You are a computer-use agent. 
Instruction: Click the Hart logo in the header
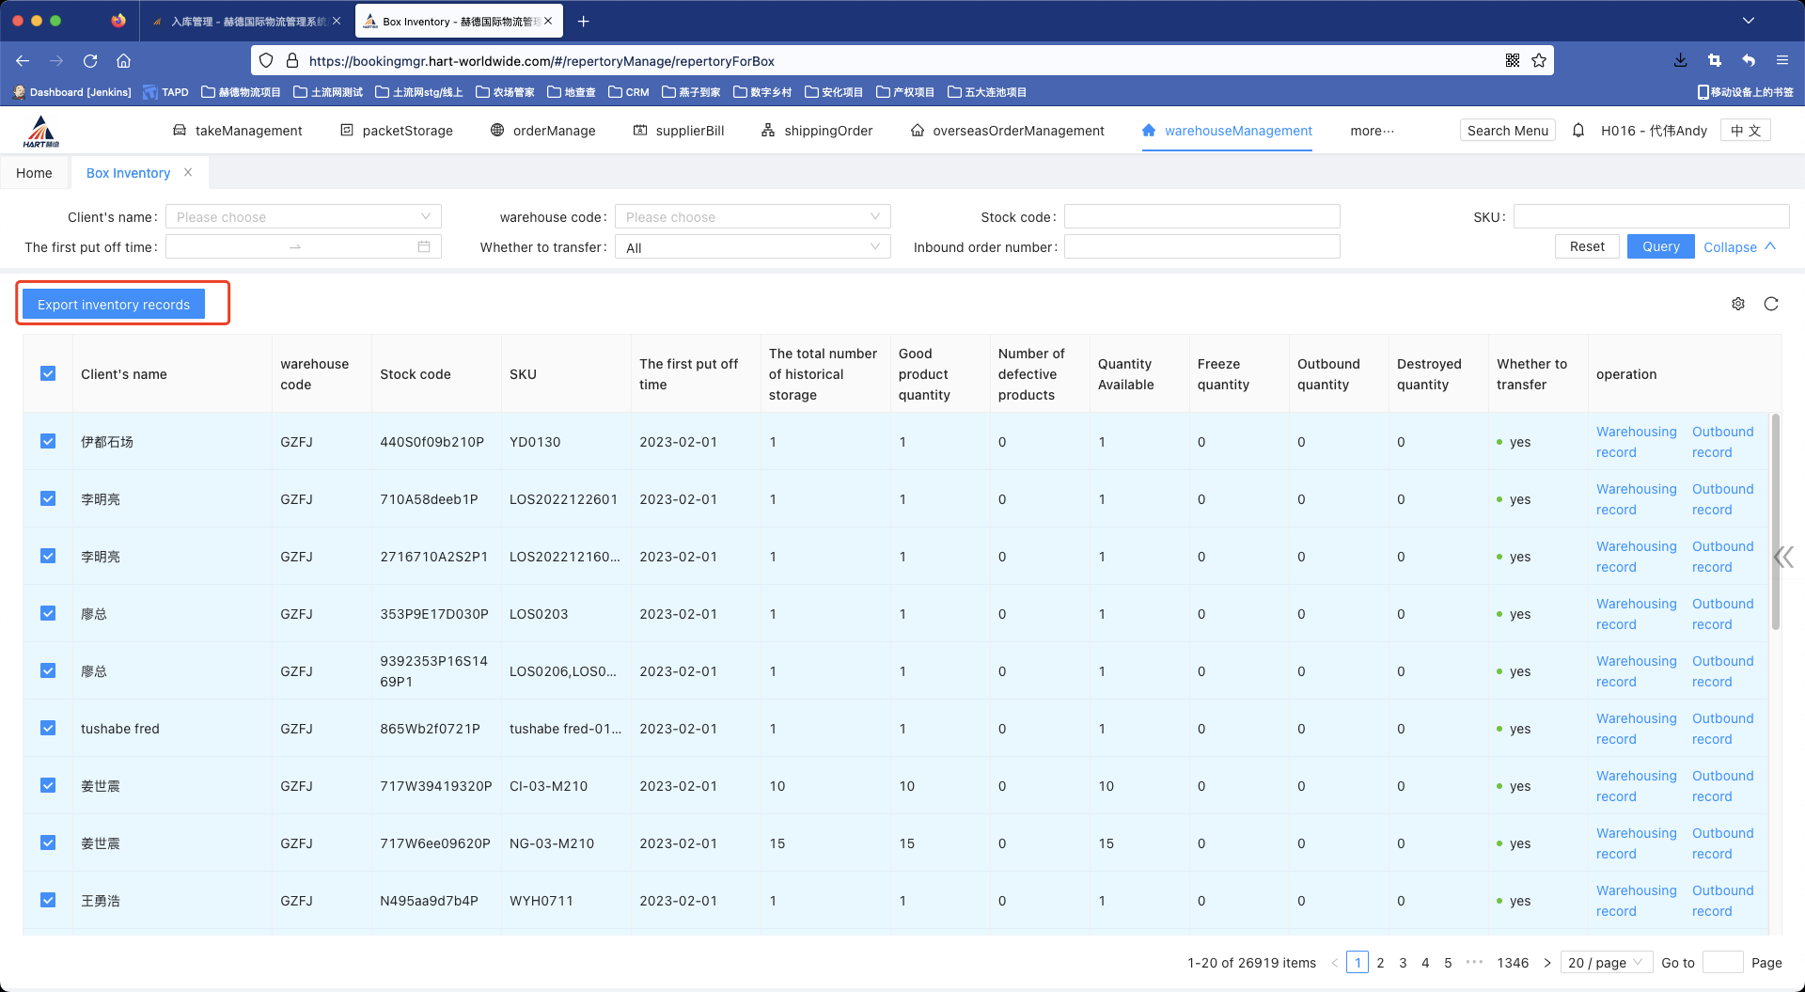[41, 132]
